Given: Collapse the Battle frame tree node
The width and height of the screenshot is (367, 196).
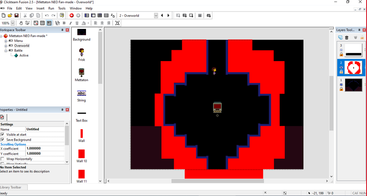Looking at the screenshot, I should tap(6, 51).
